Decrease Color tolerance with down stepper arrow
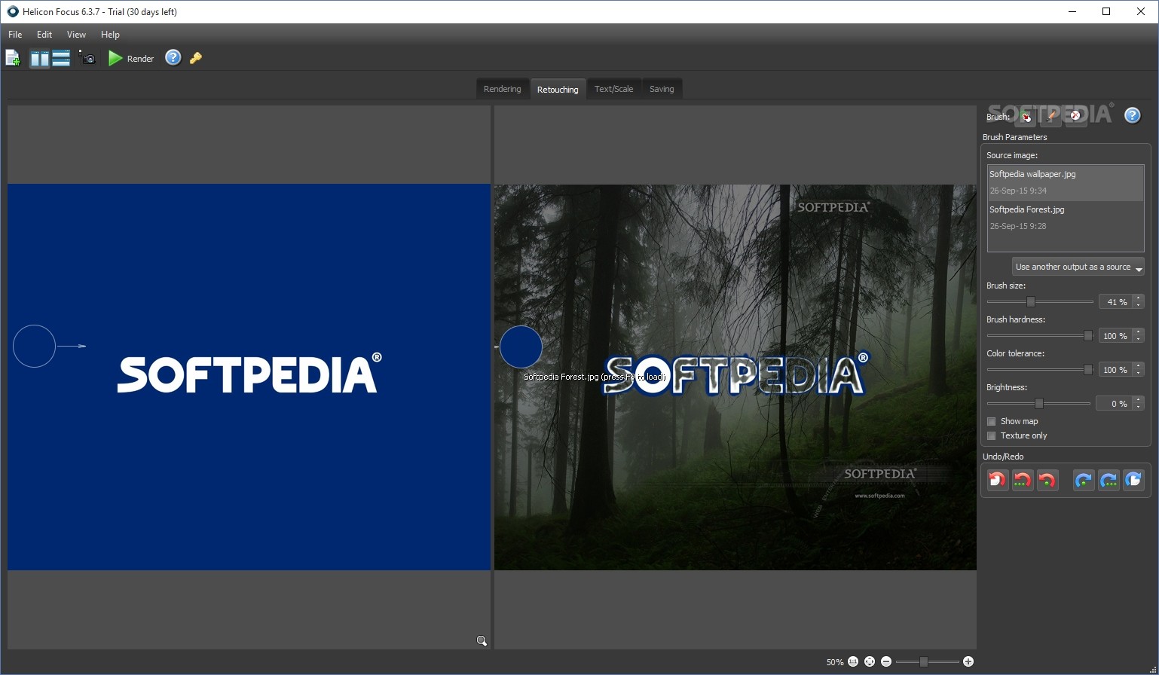This screenshot has height=675, width=1159. click(1139, 373)
